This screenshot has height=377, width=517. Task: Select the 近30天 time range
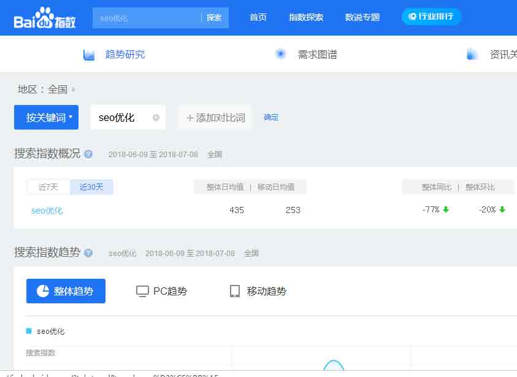[92, 187]
